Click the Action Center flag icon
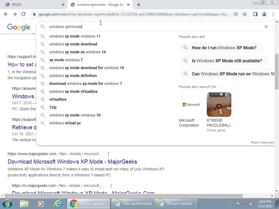This screenshot has height=209, width=279. (238, 204)
